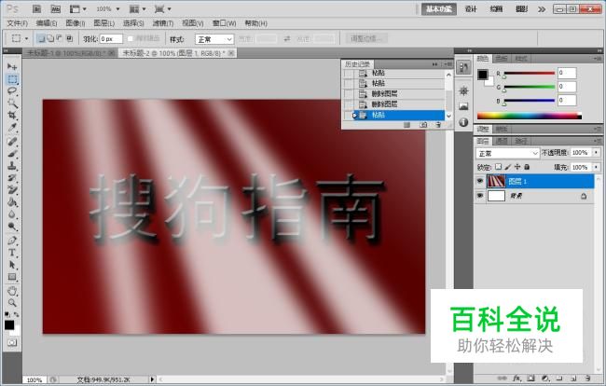Select the Zoom tool in toolbox
This screenshot has width=606, height=386.
tap(12, 302)
